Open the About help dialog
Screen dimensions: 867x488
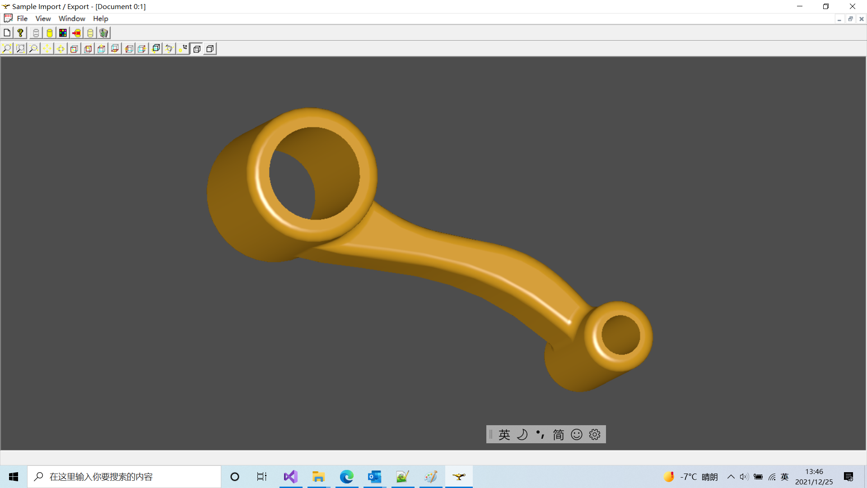coord(20,33)
